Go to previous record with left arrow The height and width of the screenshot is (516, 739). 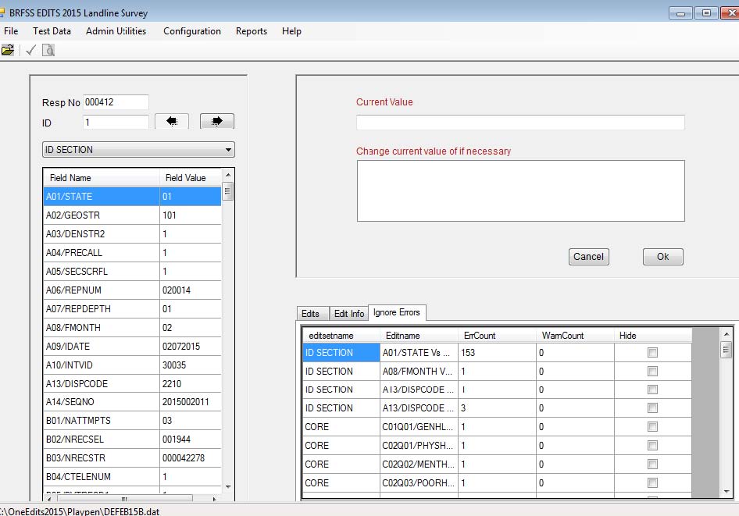coord(172,121)
